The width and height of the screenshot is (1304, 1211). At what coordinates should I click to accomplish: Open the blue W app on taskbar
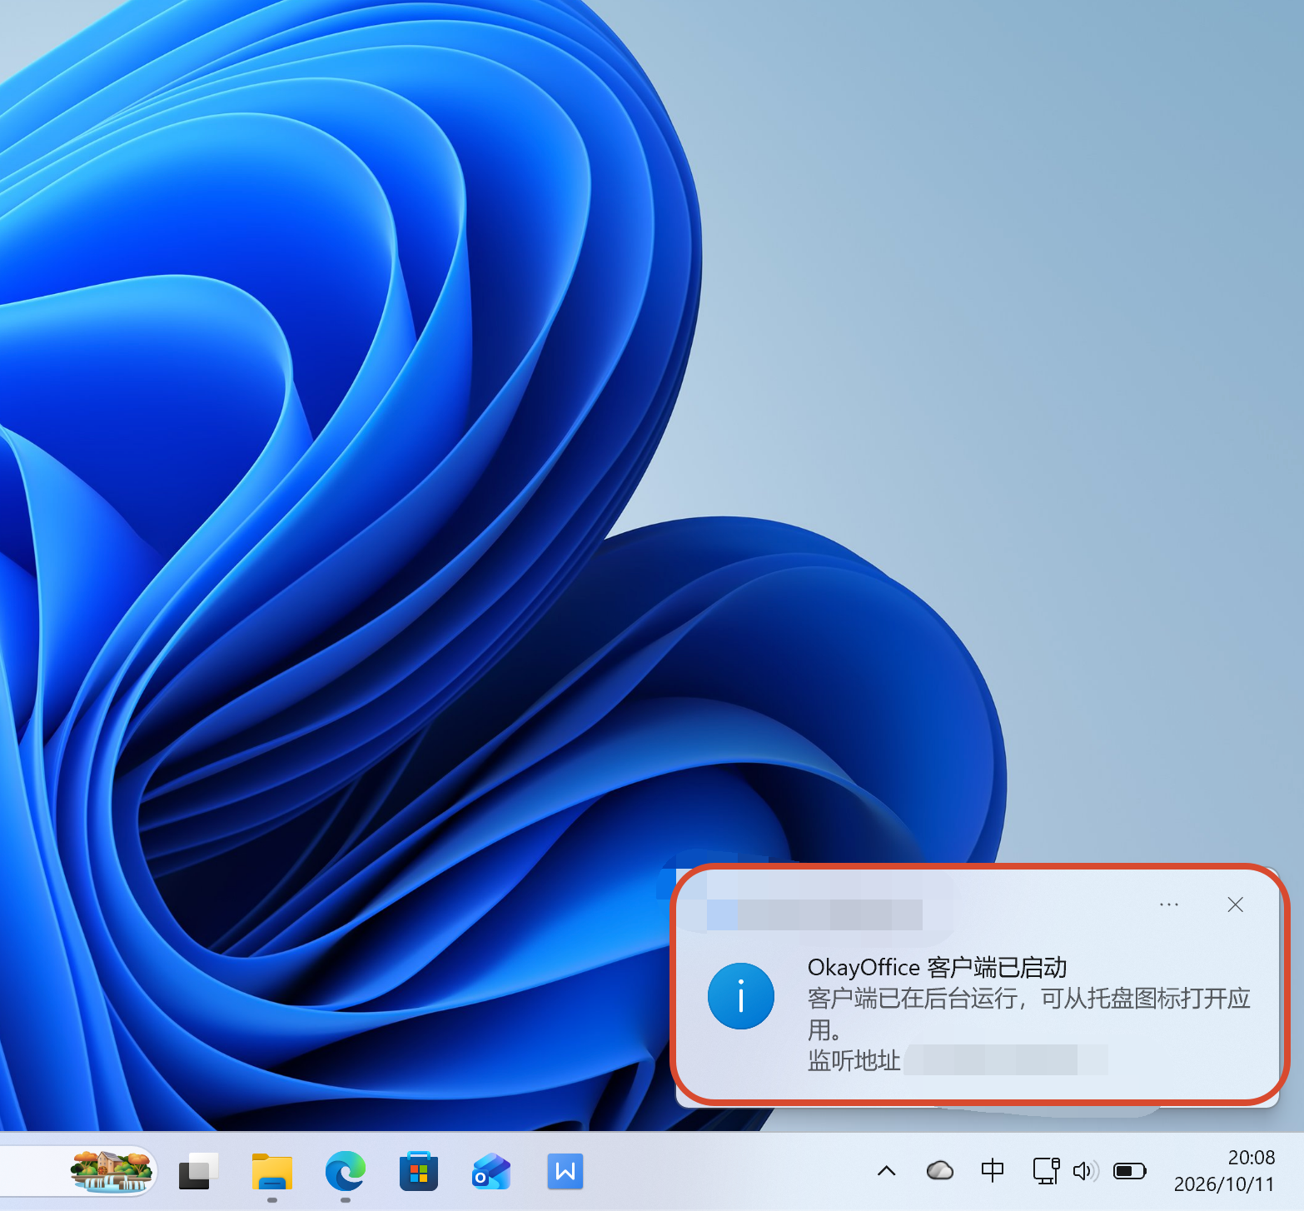[565, 1171]
